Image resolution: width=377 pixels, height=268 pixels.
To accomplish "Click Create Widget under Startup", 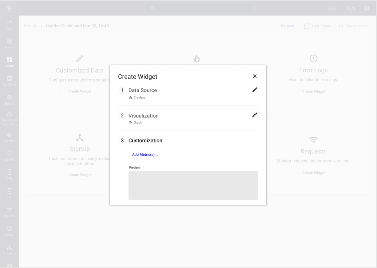I will click(x=80, y=175).
